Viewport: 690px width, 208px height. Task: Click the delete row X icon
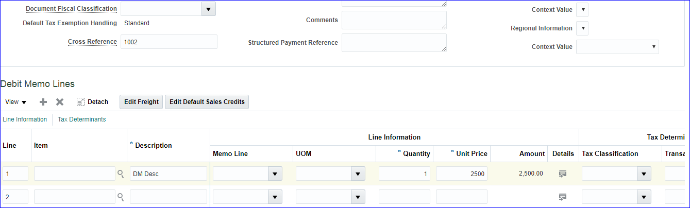[60, 102]
